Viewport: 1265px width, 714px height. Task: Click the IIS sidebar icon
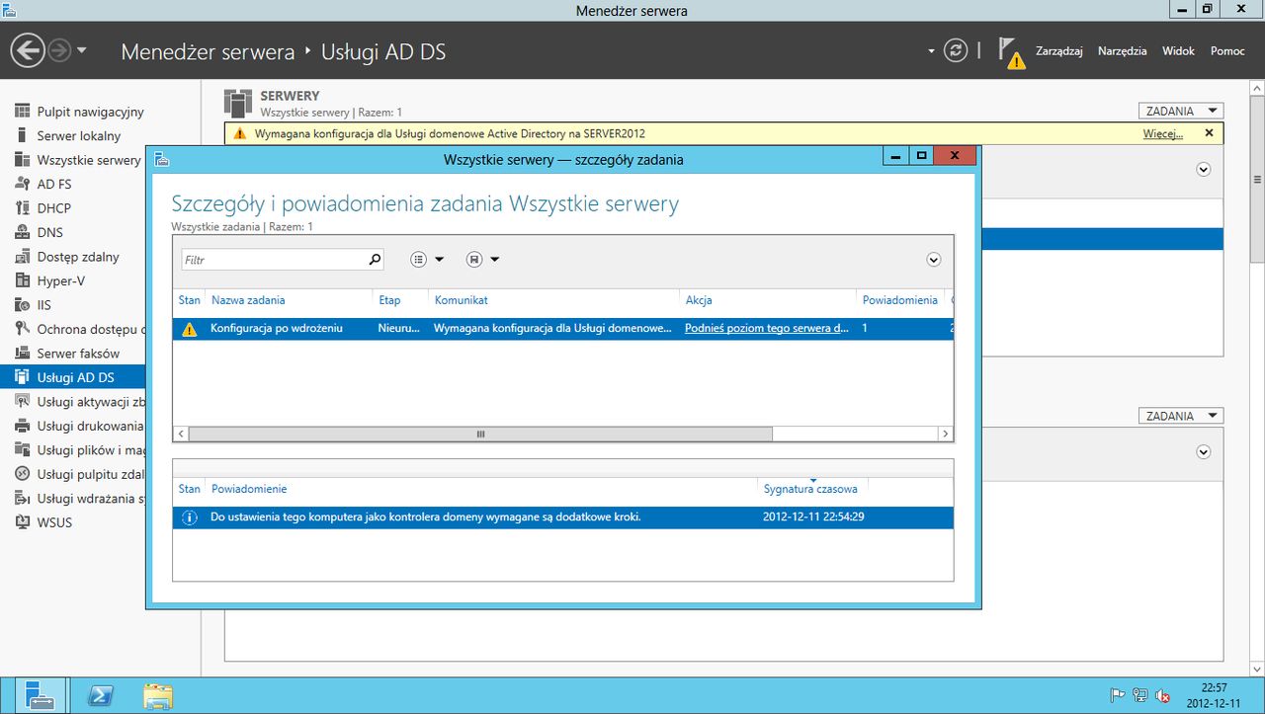22,305
